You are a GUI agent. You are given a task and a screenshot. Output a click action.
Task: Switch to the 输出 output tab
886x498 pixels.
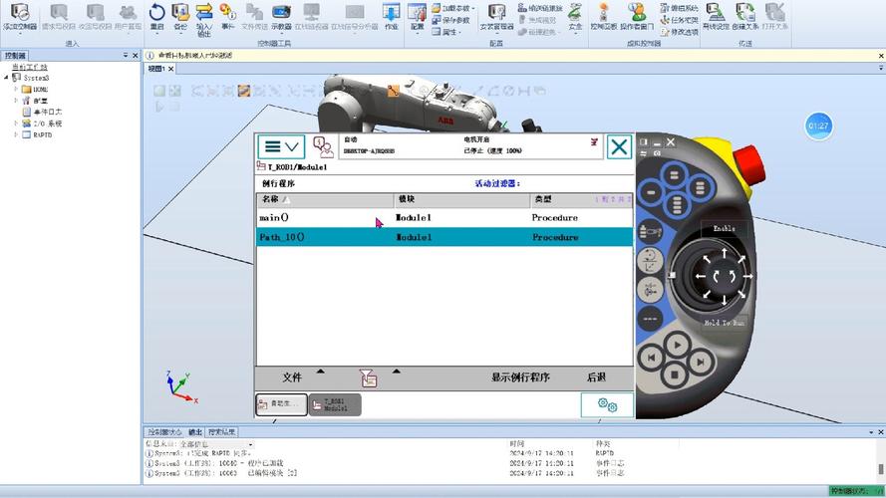pyautogui.click(x=195, y=432)
